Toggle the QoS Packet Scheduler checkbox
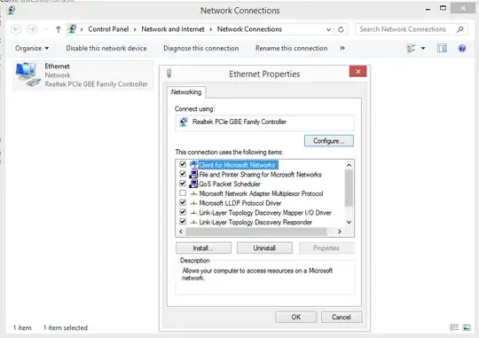479x338 pixels. pos(183,184)
